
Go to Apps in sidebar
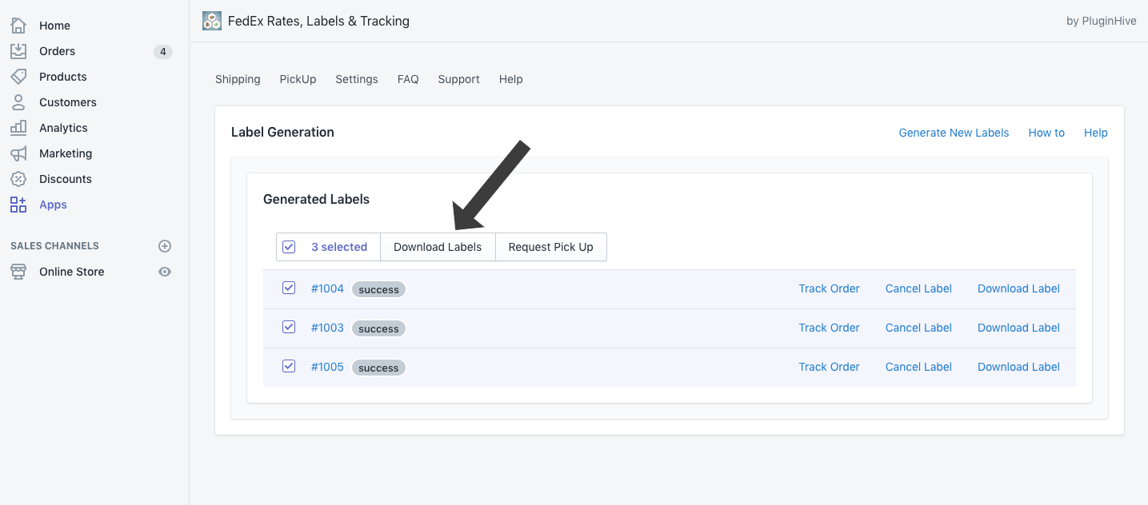point(53,205)
